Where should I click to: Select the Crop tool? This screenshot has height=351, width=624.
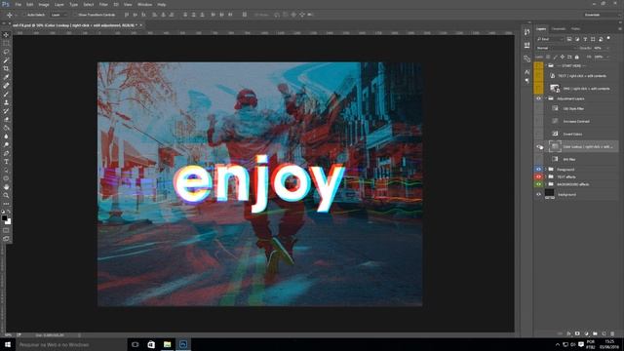click(x=6, y=68)
